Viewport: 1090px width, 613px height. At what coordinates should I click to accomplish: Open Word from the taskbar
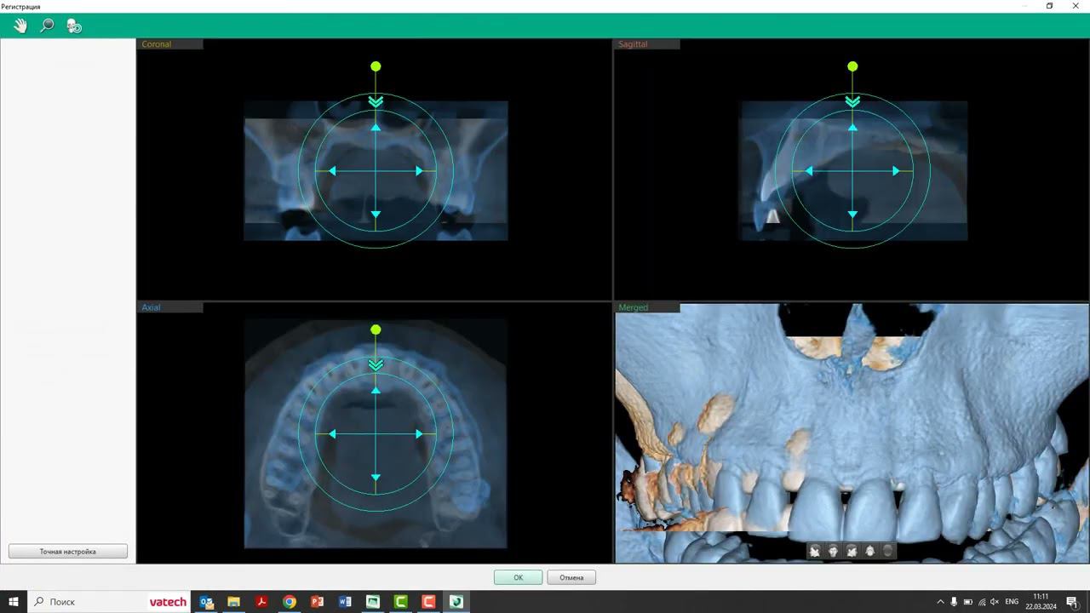pos(345,602)
